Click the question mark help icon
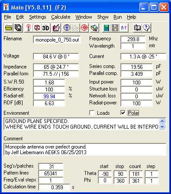Image resolution: width=171 pixels, height=194 pixels. (x=146, y=27)
